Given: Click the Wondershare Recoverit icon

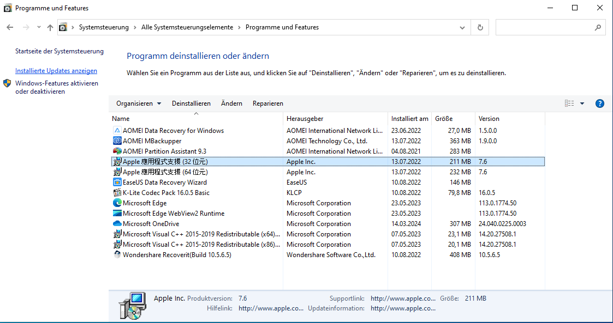Looking at the screenshot, I should pos(117,255).
